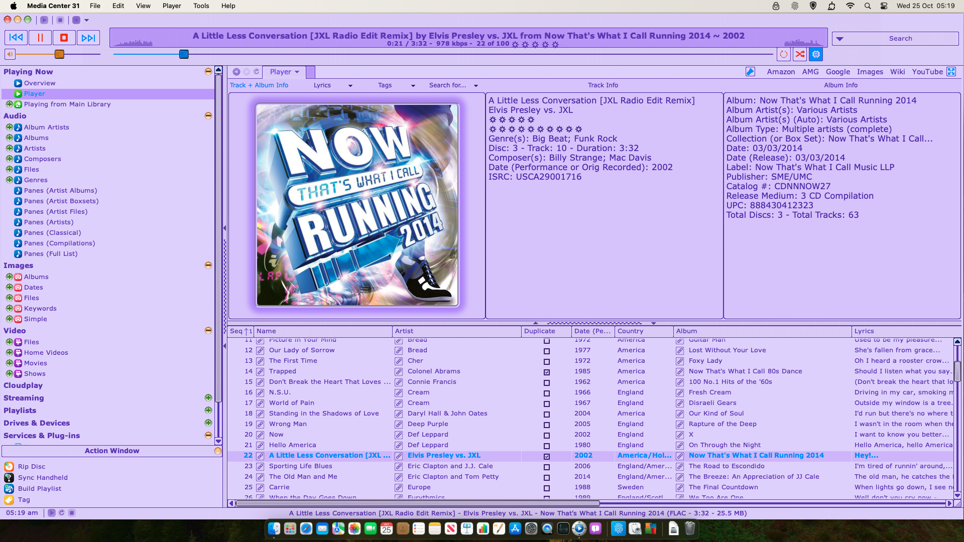
Task: Collapse the Playing Now section
Action: click(208, 72)
